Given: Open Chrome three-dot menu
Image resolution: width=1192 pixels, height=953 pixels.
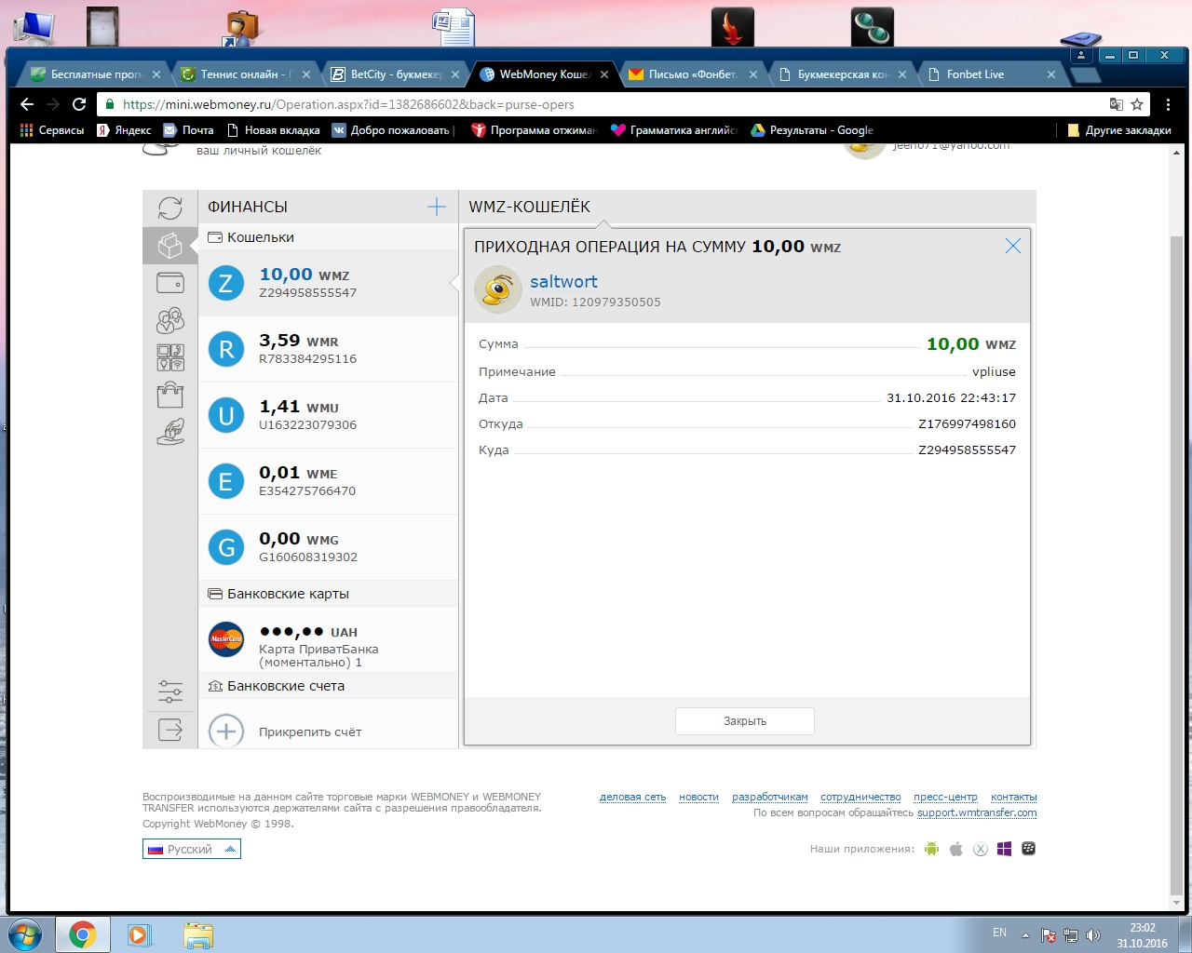Looking at the screenshot, I should (1168, 104).
